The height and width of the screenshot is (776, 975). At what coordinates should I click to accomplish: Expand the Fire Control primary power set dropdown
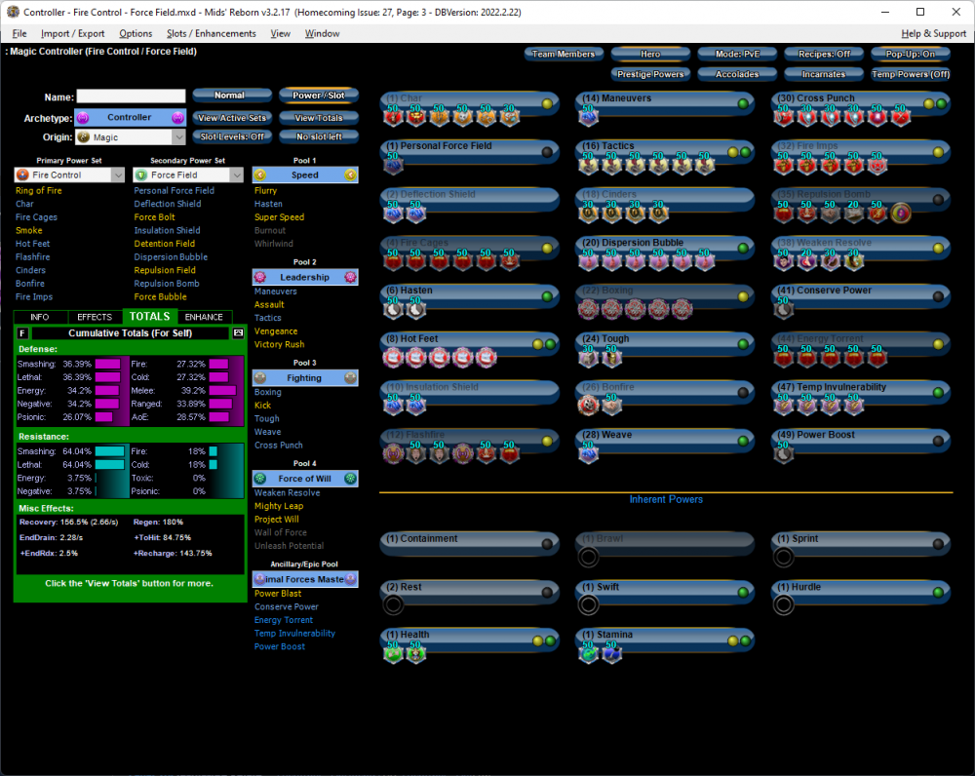[x=70, y=175]
